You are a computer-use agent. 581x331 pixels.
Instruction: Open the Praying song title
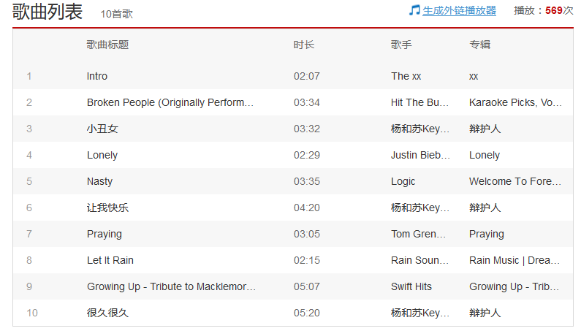105,234
